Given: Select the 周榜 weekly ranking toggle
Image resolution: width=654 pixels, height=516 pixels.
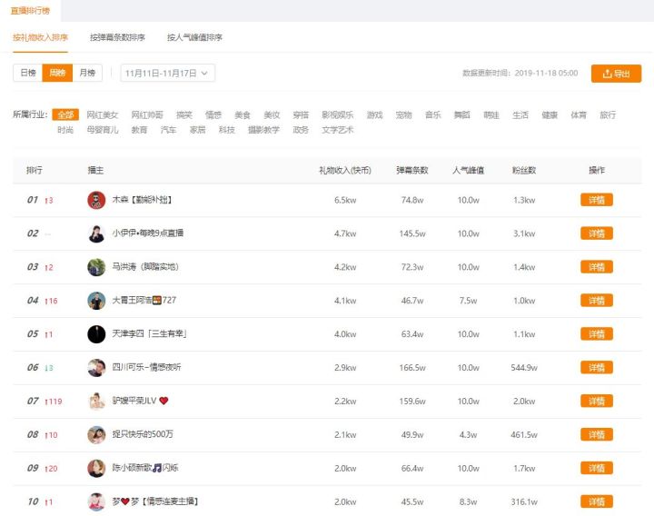Looking at the screenshot, I should click(57, 73).
